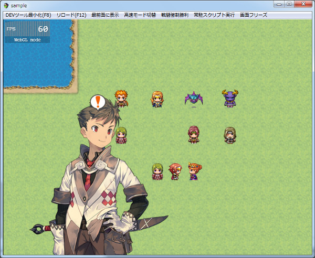Image resolution: width=315 pixels, height=258 pixels.
Task: Select the pink-haired girl sprite in middle row
Action: 194,135
